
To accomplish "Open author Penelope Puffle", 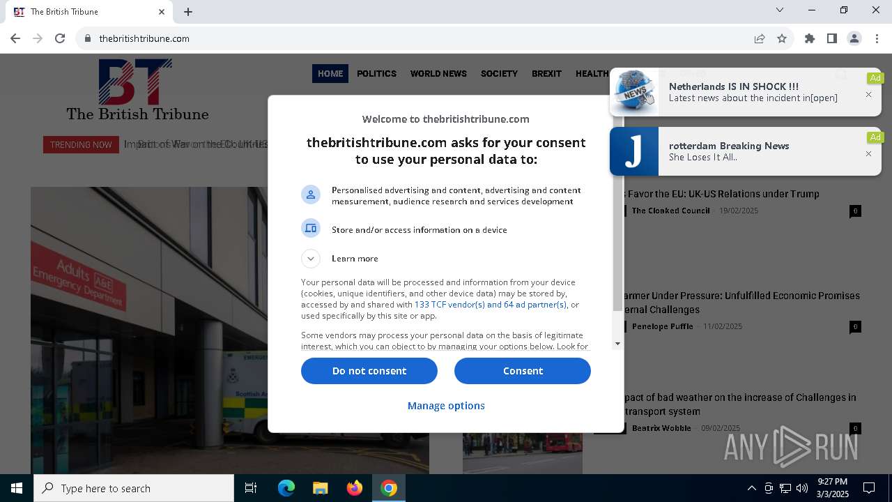I will point(662,326).
